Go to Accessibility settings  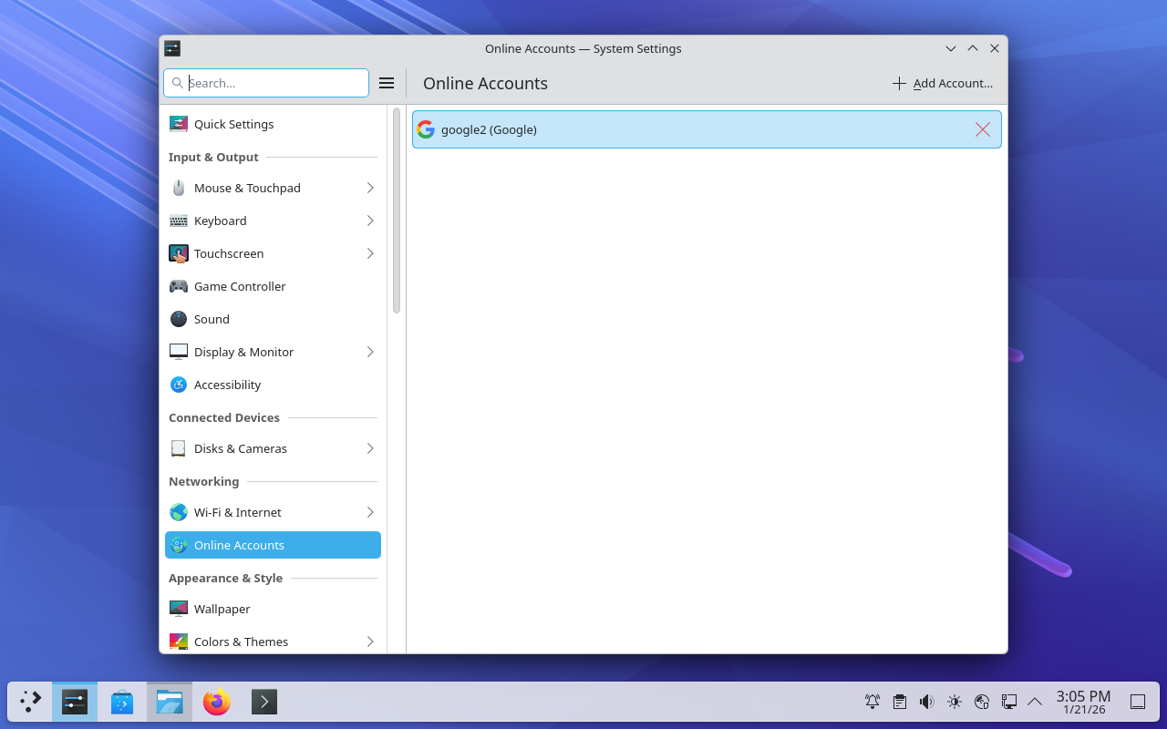pyautogui.click(x=227, y=385)
